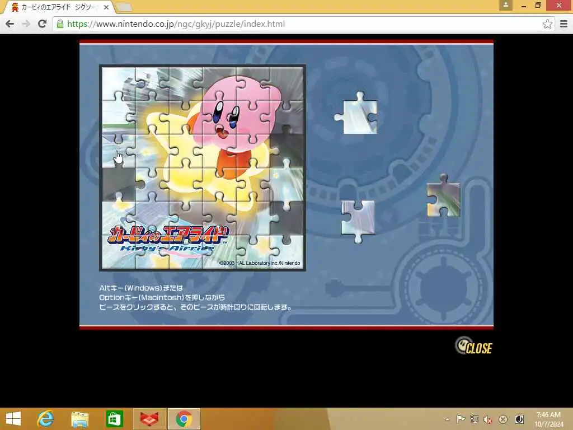The image size is (573, 430).
Task: Click the half-circle tray icon beside clock
Action: tap(519, 419)
